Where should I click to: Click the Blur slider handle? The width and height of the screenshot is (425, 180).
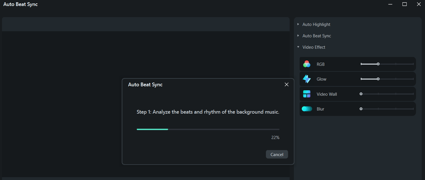point(361,109)
